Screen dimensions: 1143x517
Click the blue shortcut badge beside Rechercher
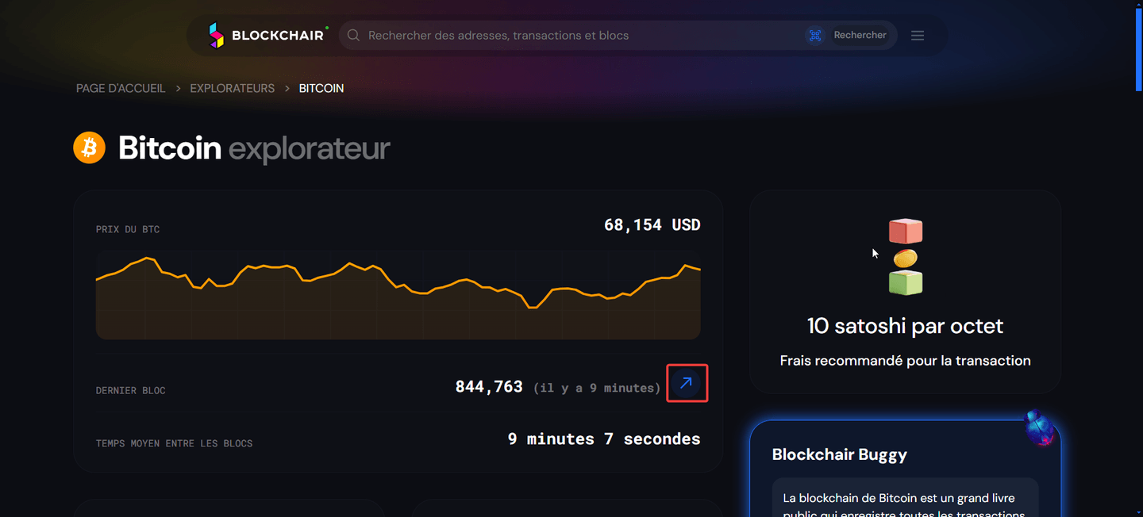[815, 35]
